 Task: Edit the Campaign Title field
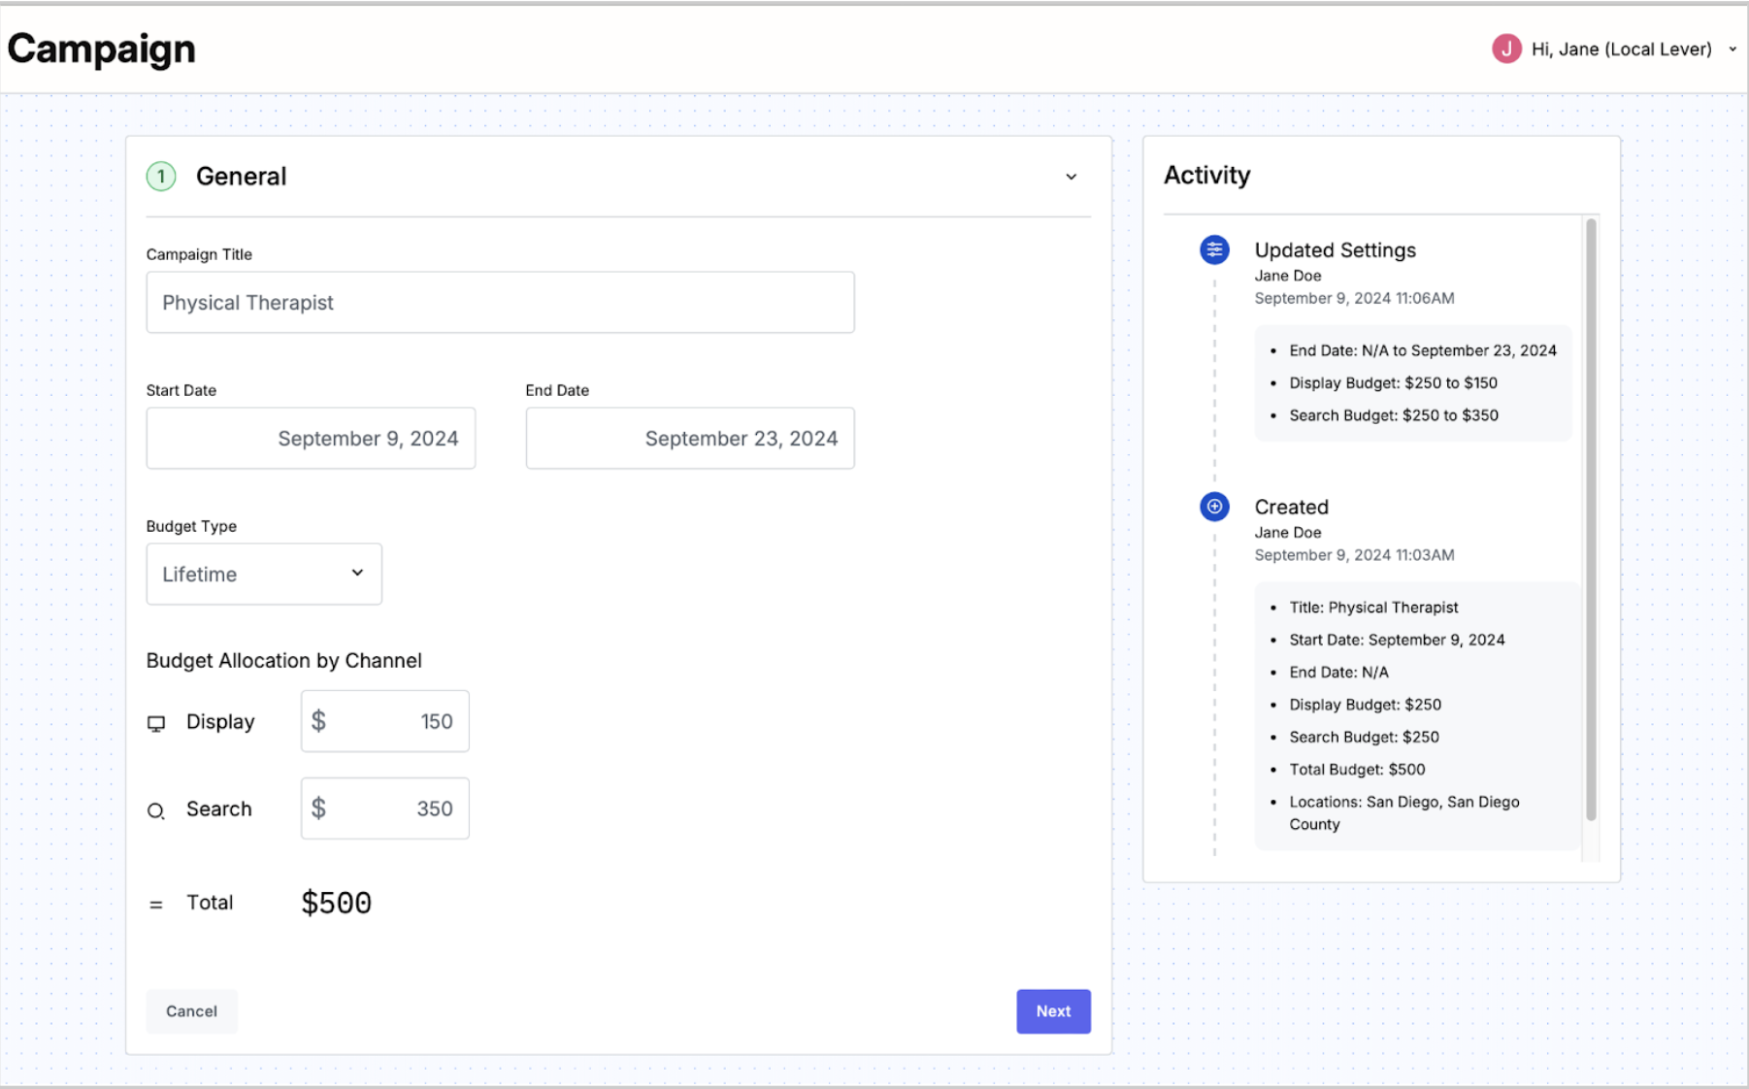(500, 303)
